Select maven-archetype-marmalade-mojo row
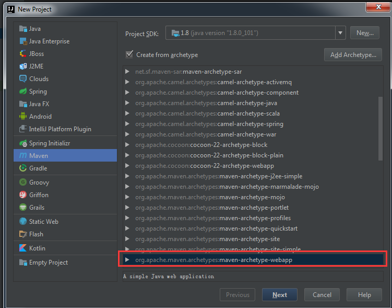392x308 pixels. coord(253,187)
